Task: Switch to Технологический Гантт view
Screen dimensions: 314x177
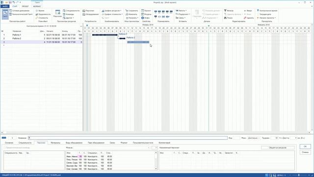Action: 21,14
